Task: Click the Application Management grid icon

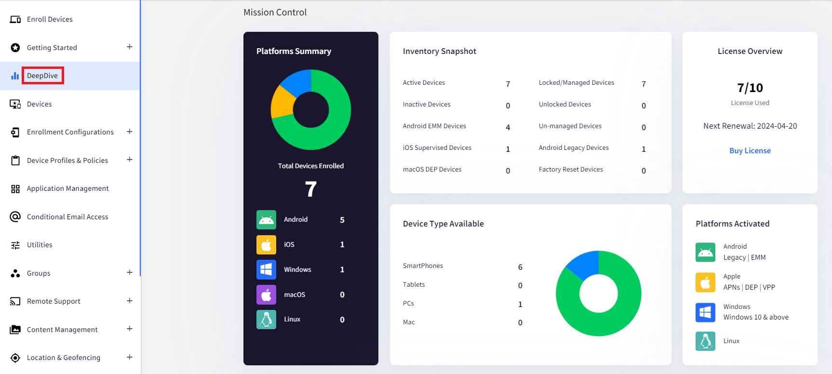Action: point(15,189)
